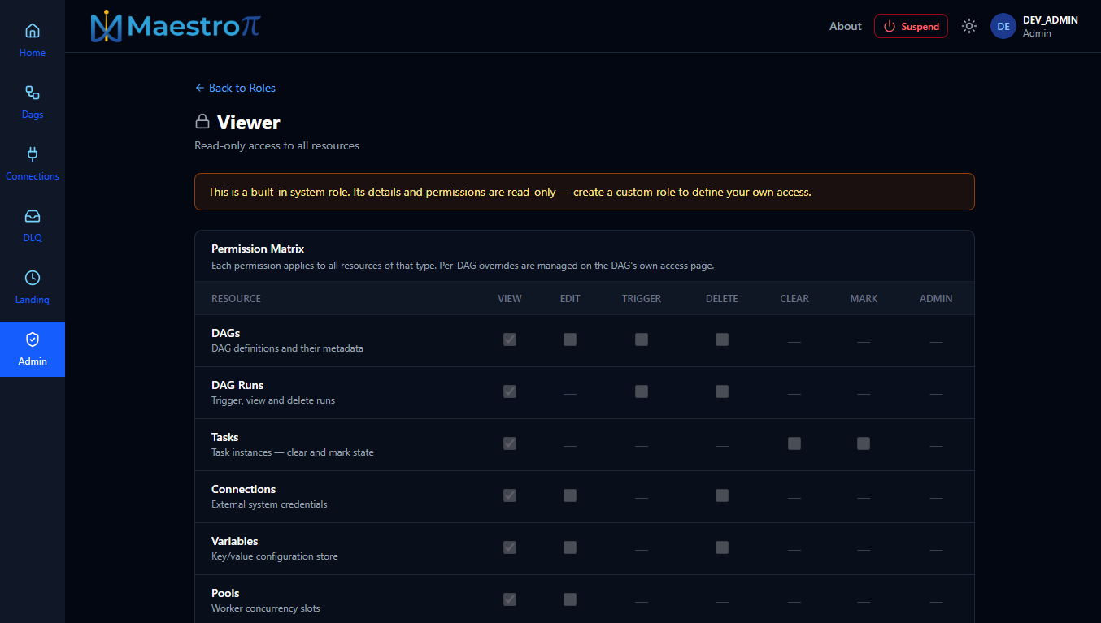1101x623 pixels.
Task: Open the About link
Action: (x=846, y=26)
